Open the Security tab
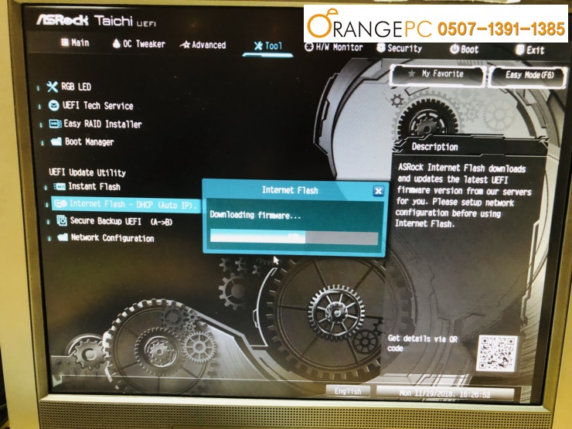This screenshot has height=429, width=572. click(400, 48)
